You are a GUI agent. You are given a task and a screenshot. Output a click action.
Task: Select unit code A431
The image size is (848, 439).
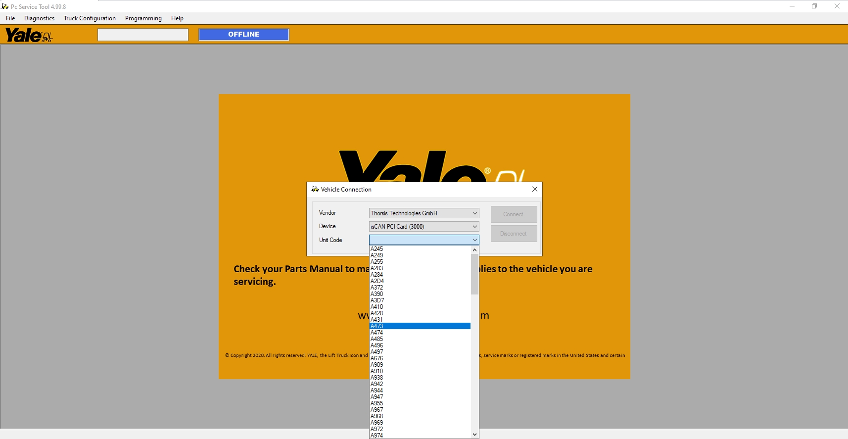(420, 320)
